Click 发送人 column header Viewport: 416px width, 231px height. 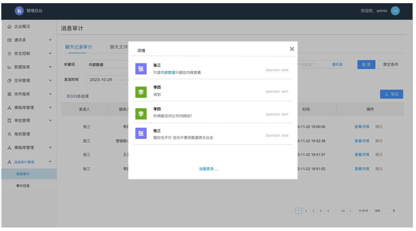point(84,109)
